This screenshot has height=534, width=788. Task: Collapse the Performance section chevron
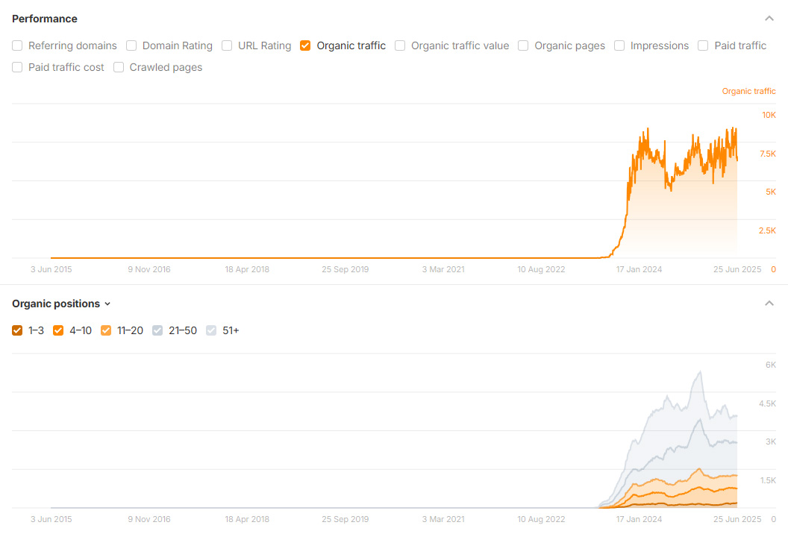point(769,19)
